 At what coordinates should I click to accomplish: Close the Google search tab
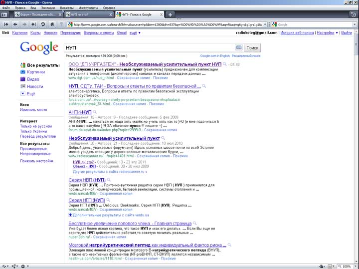[161, 14]
